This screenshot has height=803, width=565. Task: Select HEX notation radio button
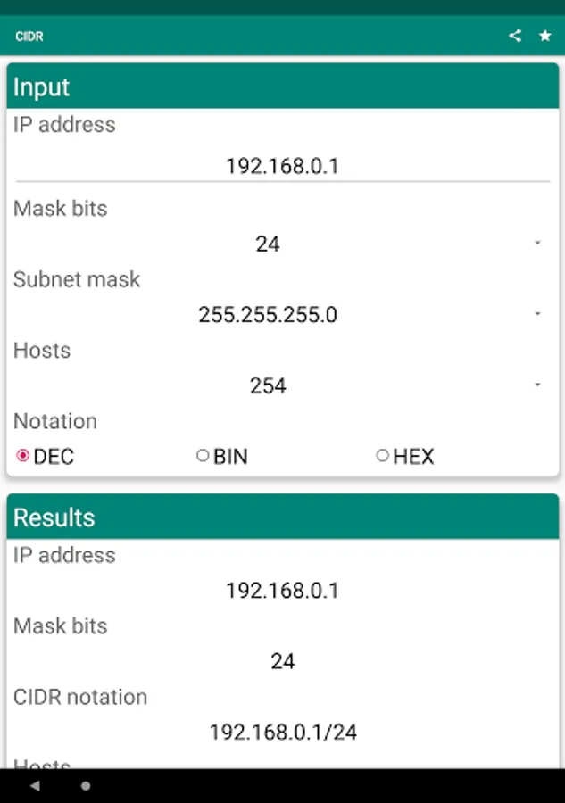tap(383, 456)
